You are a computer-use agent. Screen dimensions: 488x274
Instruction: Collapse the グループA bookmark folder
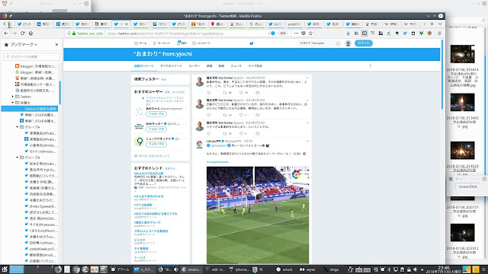click(x=17, y=127)
